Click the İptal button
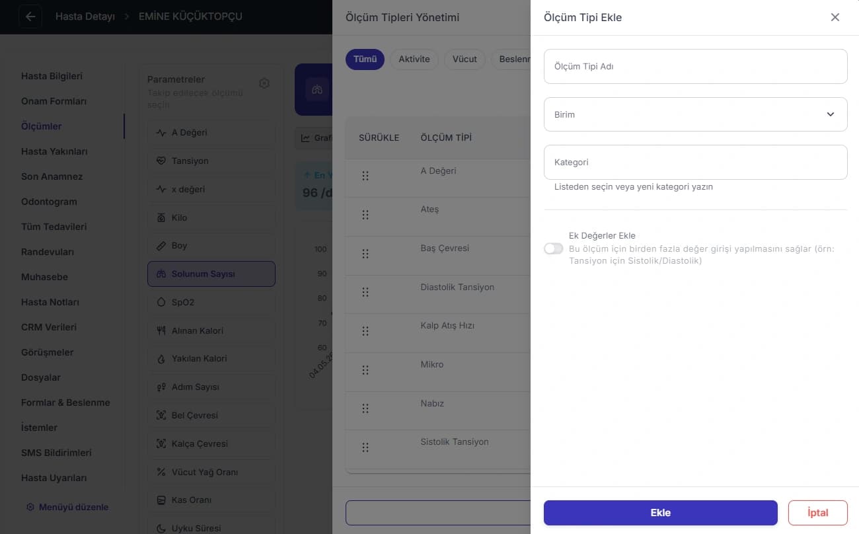The width and height of the screenshot is (859, 534). 818,512
